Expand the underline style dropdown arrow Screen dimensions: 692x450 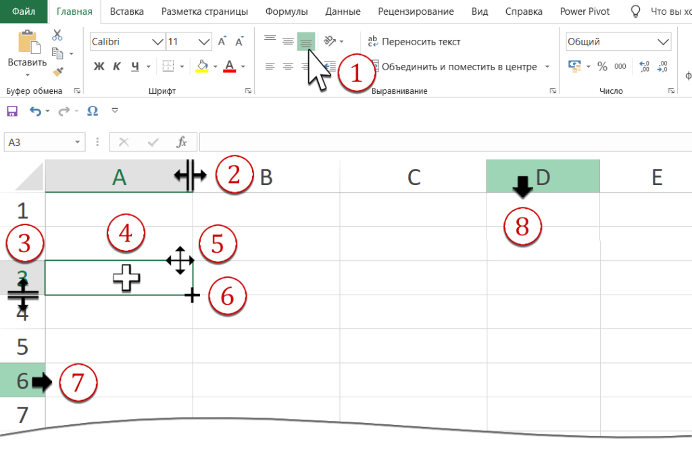(148, 67)
